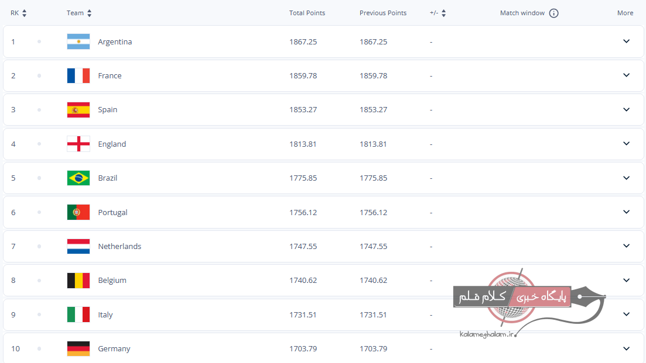Click Germany flag icon
This screenshot has height=363, width=646.
click(78, 348)
